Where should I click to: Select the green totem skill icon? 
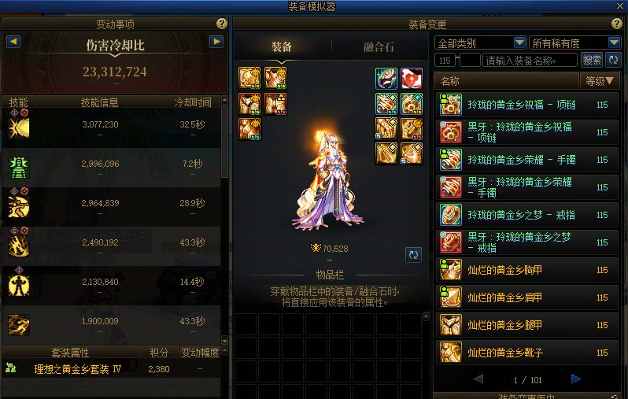tap(19, 168)
